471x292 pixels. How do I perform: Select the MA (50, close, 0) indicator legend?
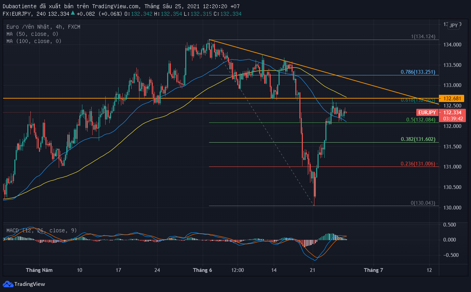(32, 34)
